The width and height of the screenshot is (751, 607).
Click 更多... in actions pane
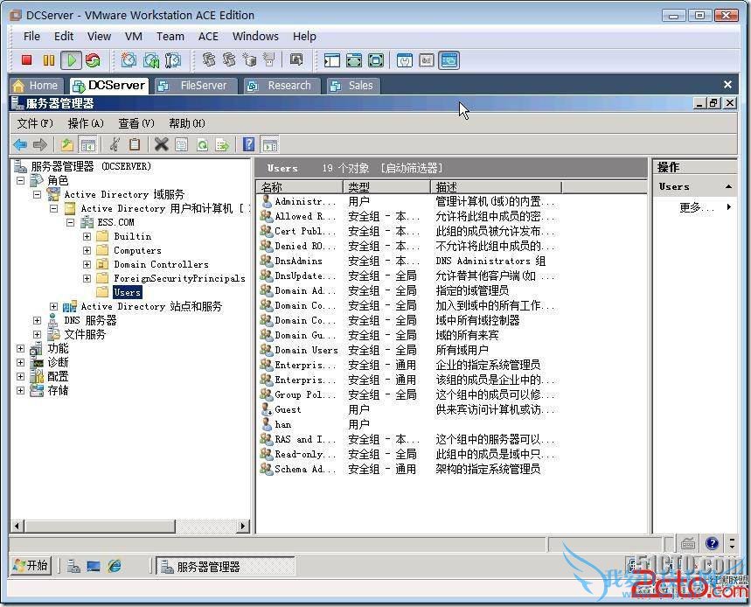pyautogui.click(x=697, y=207)
